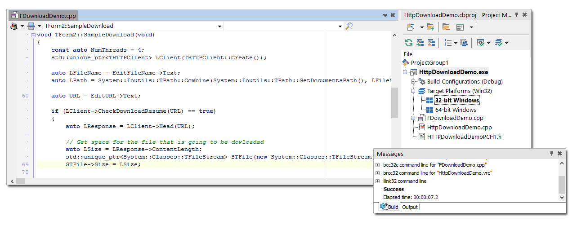
Task: Click the magnifier search icon in editor toolbar
Action: point(349,26)
